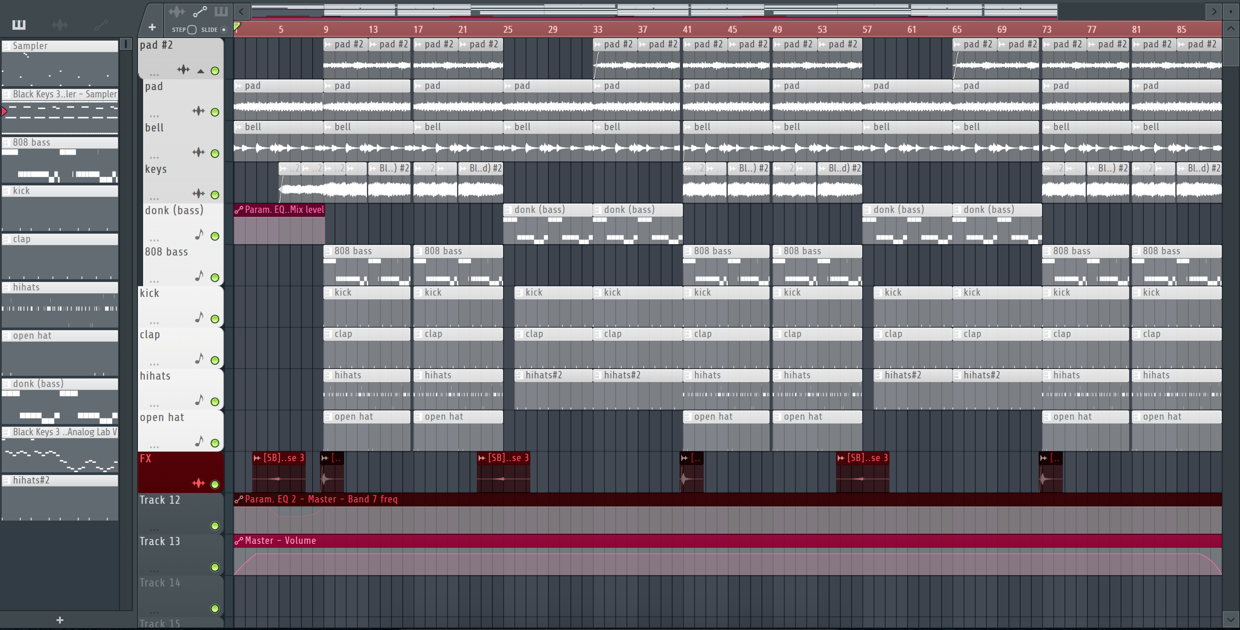
Task: Show pattern clips in the picker panel
Action: (19, 25)
